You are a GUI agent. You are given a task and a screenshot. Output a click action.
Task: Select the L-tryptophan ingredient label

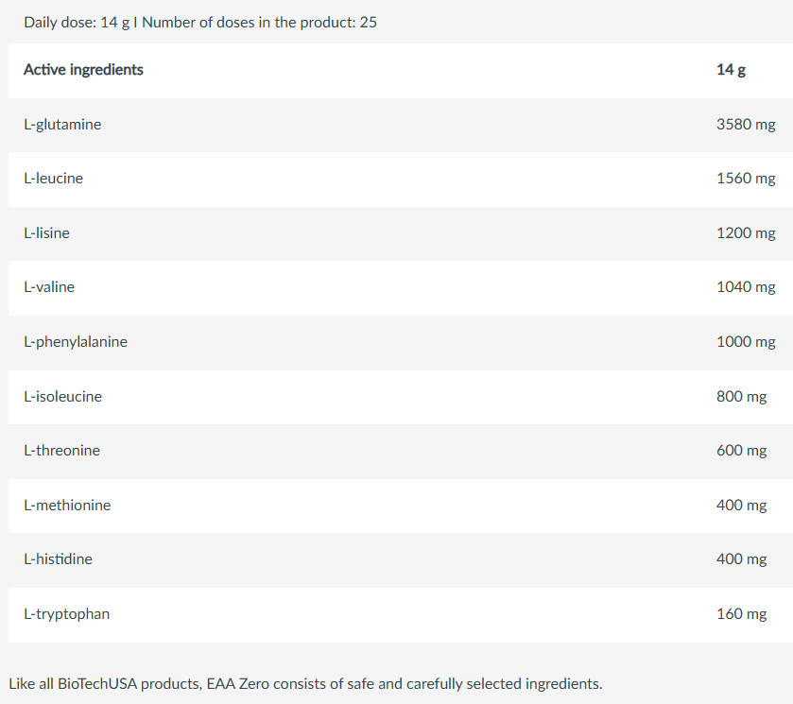pyautogui.click(x=67, y=614)
